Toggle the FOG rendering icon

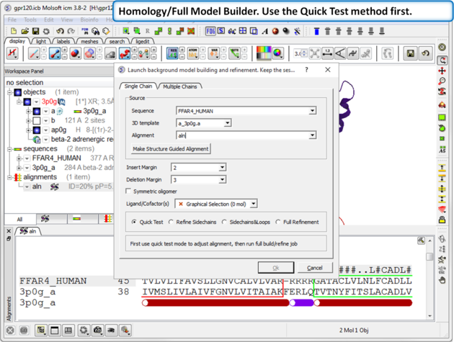coord(211,32)
